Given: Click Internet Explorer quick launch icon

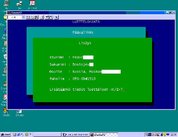Looking at the screenshot, I should pos(19,135).
